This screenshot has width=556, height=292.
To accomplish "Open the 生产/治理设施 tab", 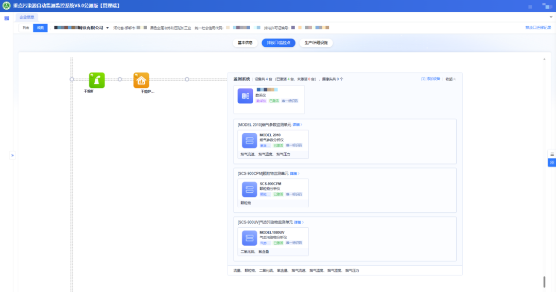I will pyautogui.click(x=316, y=43).
